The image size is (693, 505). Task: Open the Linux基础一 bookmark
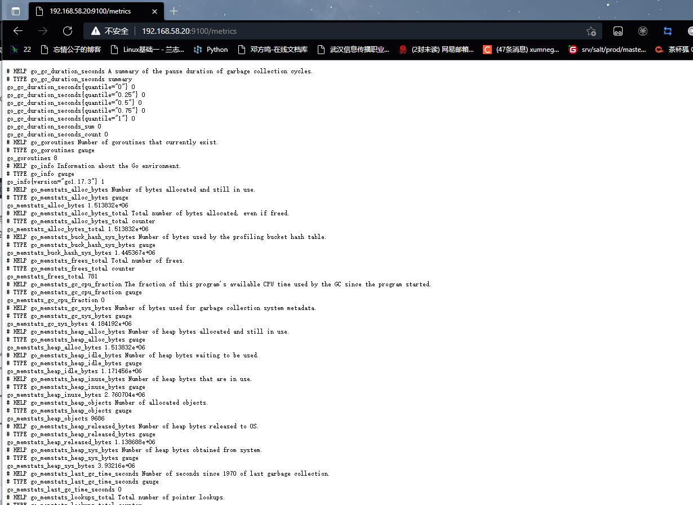click(x=147, y=50)
